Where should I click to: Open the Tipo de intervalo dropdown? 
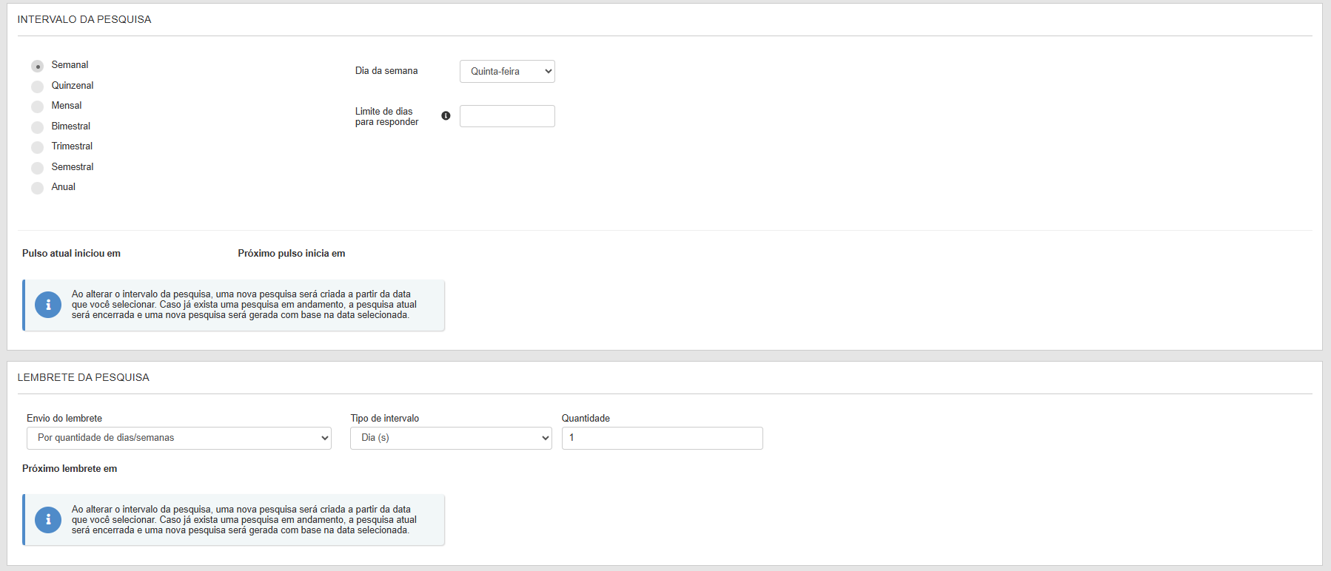(451, 438)
